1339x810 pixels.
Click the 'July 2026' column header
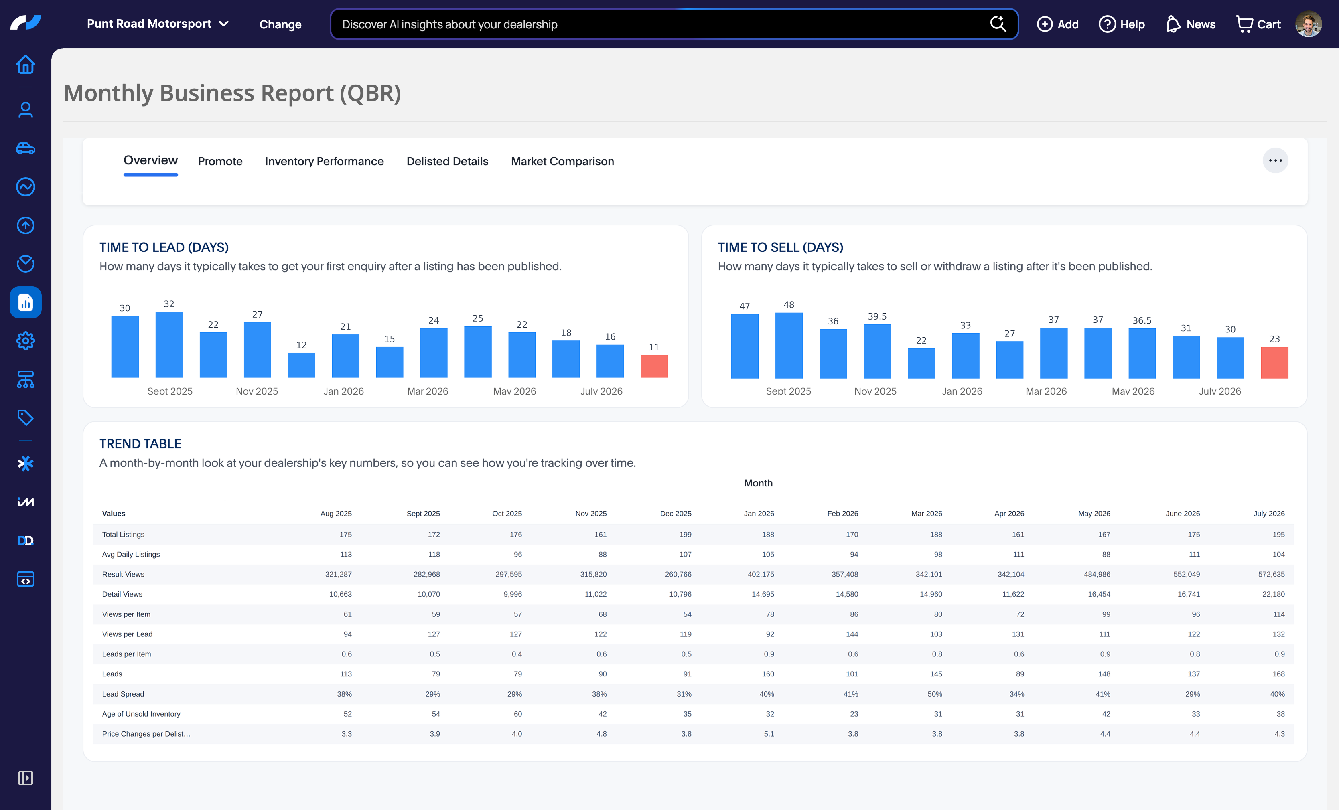1269,513
